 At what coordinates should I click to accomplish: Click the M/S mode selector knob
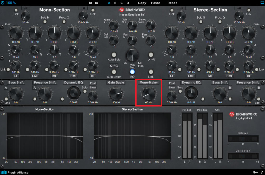point(132,55)
